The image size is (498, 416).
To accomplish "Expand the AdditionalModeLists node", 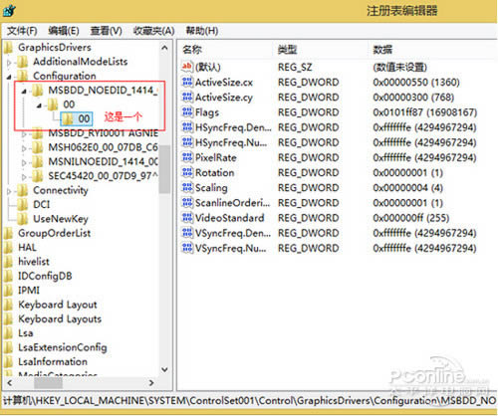I will 9,62.
